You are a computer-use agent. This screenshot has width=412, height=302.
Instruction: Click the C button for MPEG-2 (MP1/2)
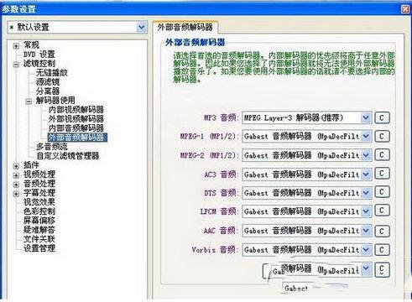pos(382,155)
